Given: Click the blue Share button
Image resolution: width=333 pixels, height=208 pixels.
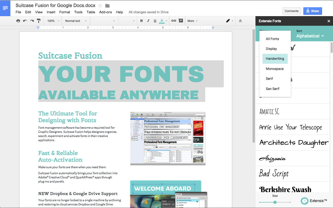Looking at the screenshot, I should (x=312, y=11).
